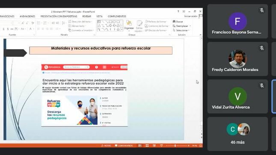The width and height of the screenshot is (276, 155).
Task: Toggle COMENTARIOS comments pane
Action: coord(124,146)
